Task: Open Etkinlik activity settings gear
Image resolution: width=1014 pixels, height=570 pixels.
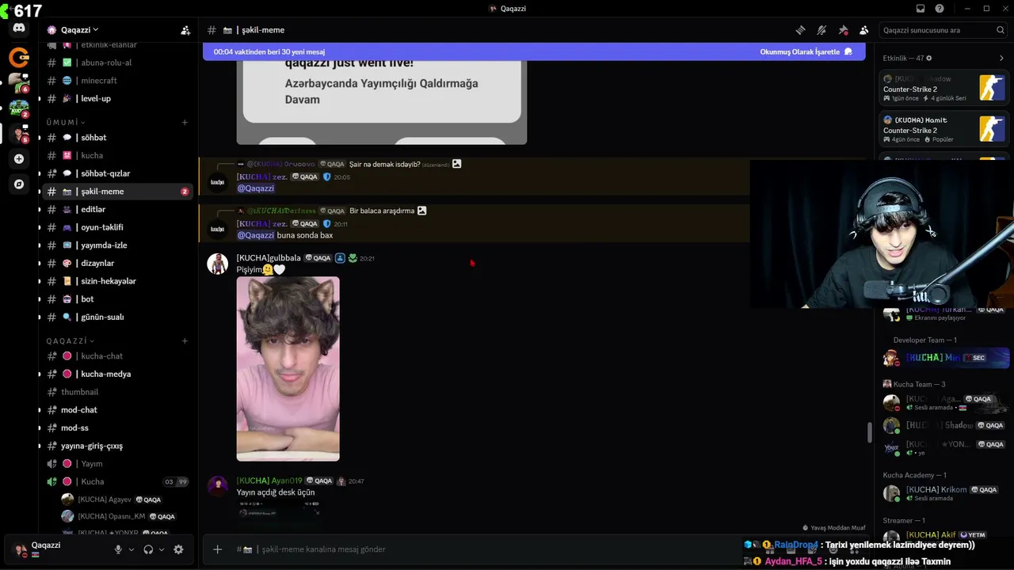Action: coord(929,59)
